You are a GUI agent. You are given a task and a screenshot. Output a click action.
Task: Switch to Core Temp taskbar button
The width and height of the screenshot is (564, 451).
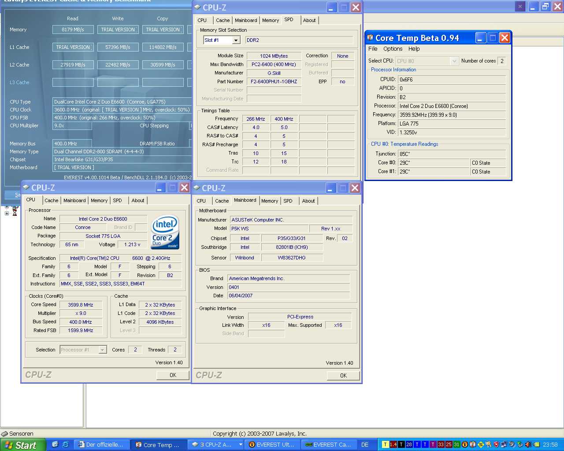160,445
